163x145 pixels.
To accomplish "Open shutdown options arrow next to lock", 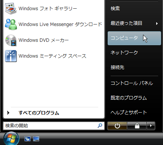I will coord(151,125).
